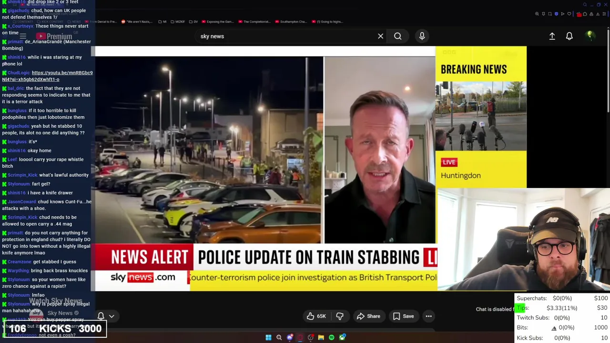610x343 pixels.
Task: Open the Opera GX taskbar icon
Action: [300, 337]
